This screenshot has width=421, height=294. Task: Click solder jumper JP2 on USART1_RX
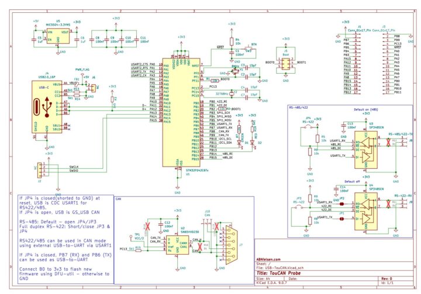click(342, 204)
